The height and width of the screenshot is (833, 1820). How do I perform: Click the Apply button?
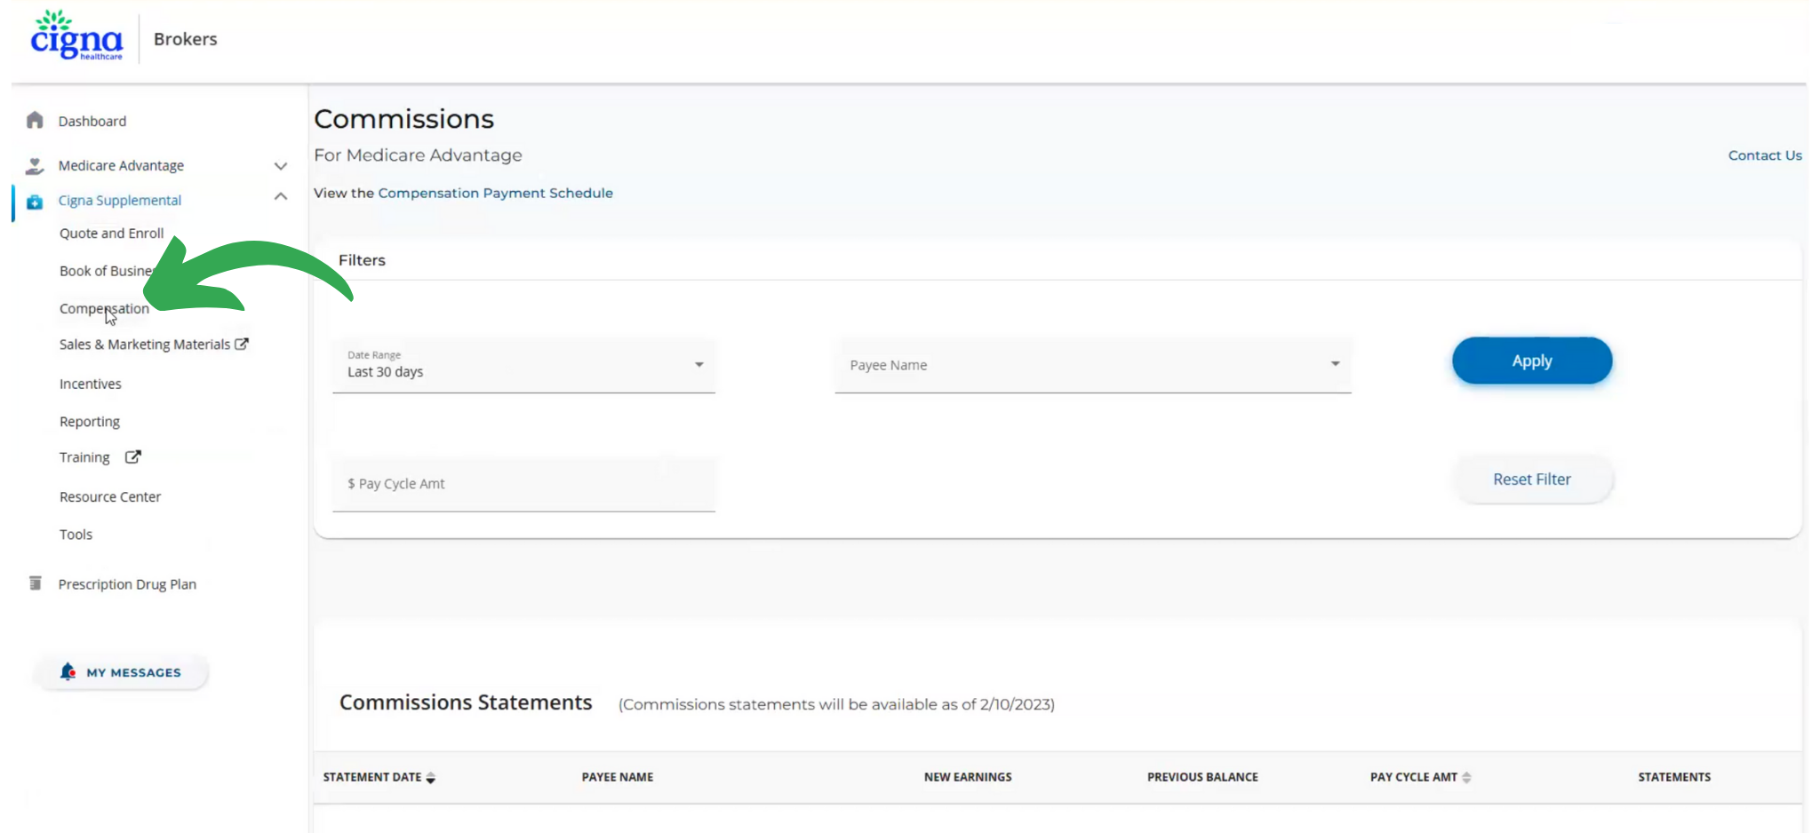pos(1532,361)
